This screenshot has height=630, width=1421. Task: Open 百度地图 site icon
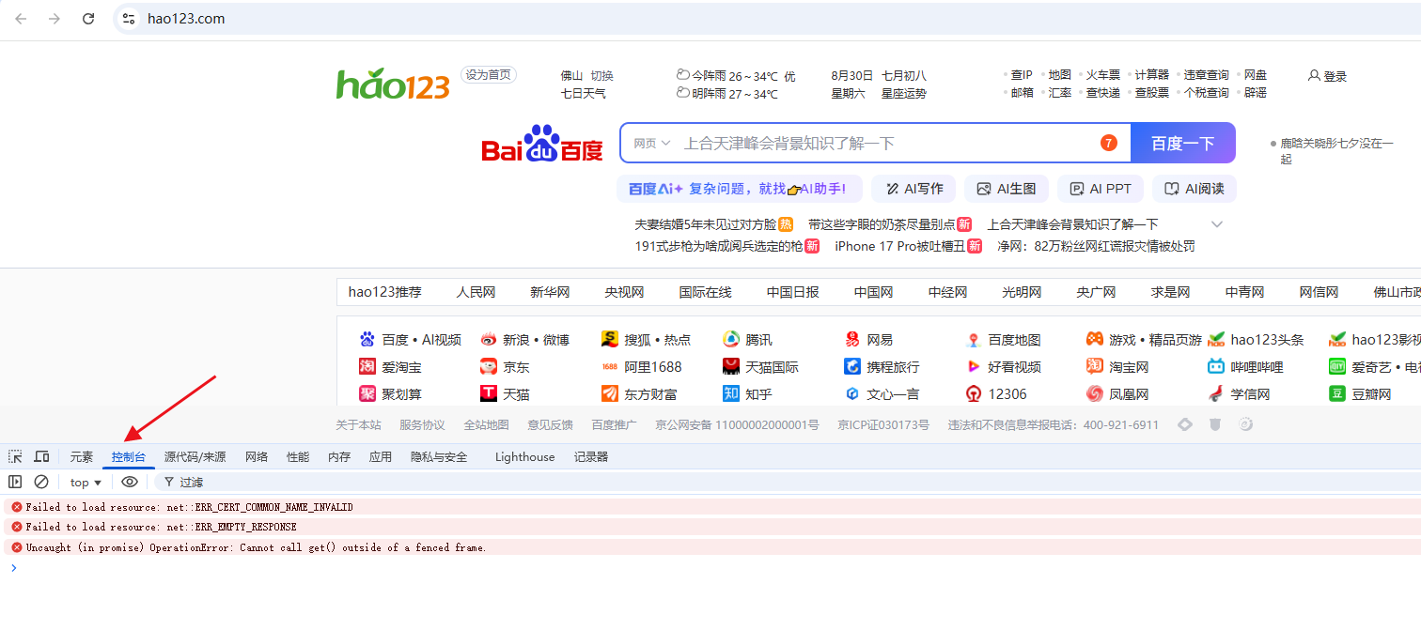click(974, 339)
